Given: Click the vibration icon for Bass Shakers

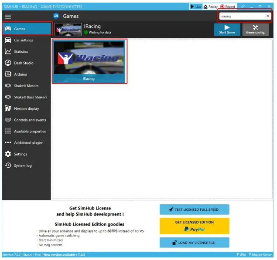Looking at the screenshot, I should click(8, 97).
